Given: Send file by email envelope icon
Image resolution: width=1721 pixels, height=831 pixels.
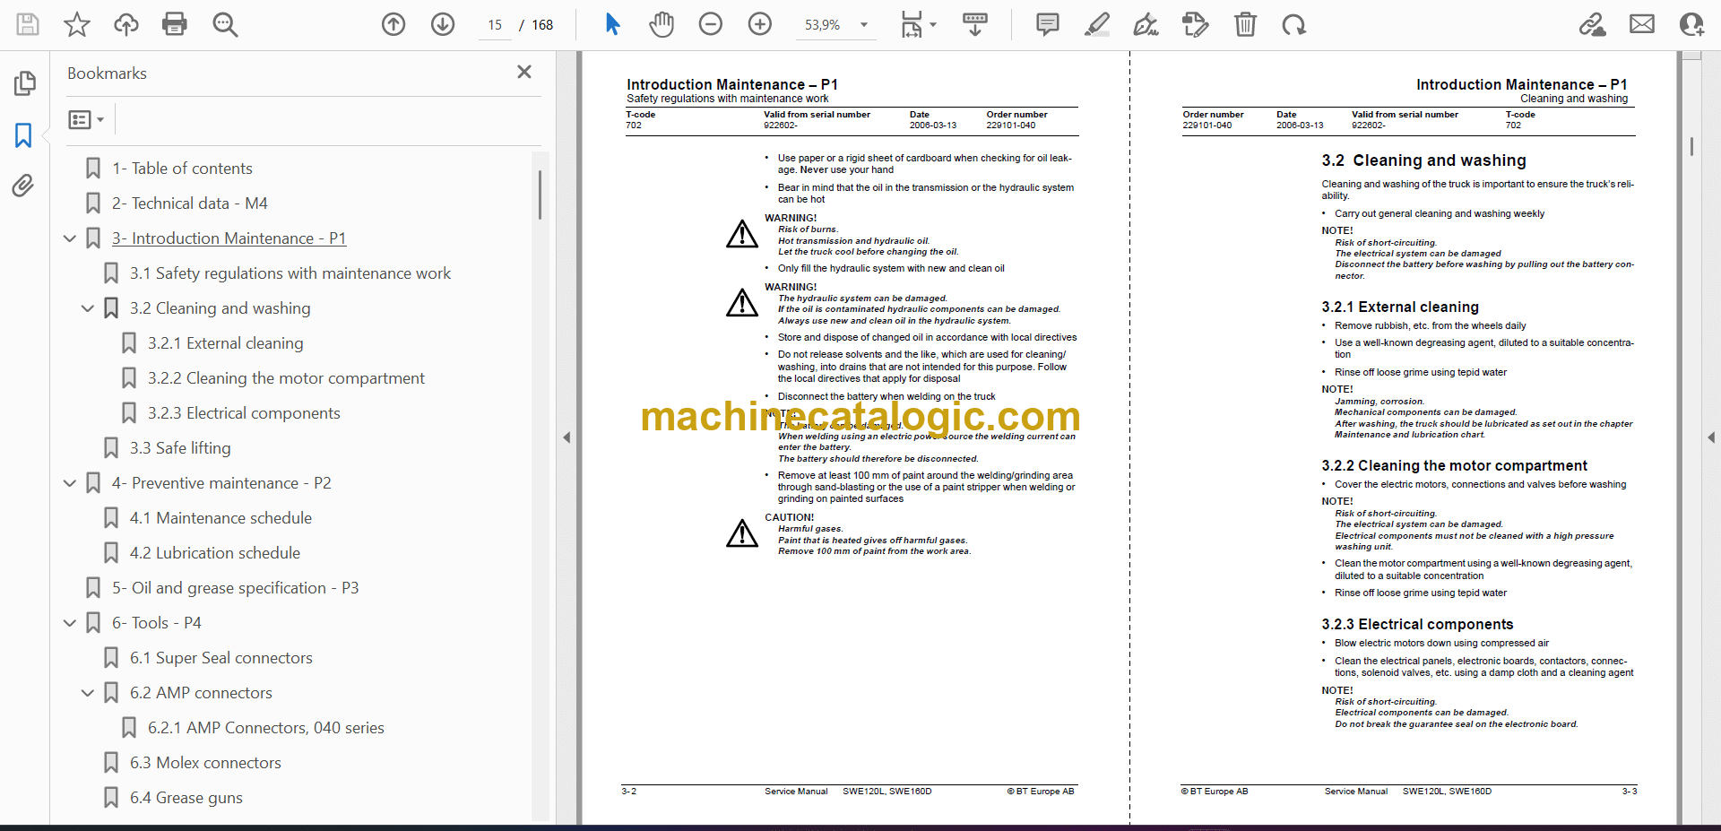Looking at the screenshot, I should [1642, 24].
